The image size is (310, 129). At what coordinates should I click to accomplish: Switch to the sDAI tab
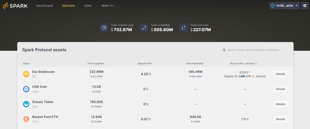click(88, 6)
